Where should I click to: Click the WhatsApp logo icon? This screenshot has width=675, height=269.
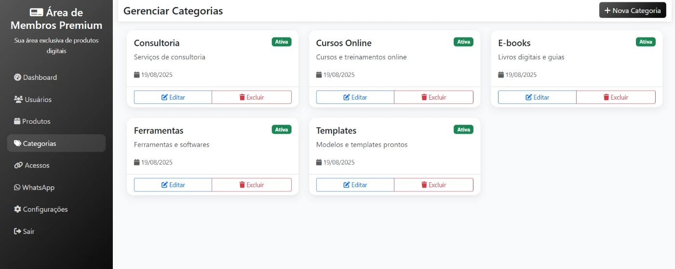[x=17, y=188]
